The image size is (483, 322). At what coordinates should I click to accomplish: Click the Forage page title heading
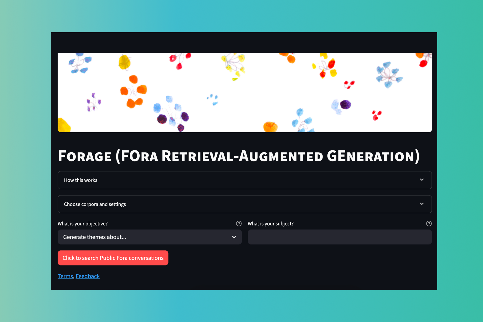click(x=238, y=156)
